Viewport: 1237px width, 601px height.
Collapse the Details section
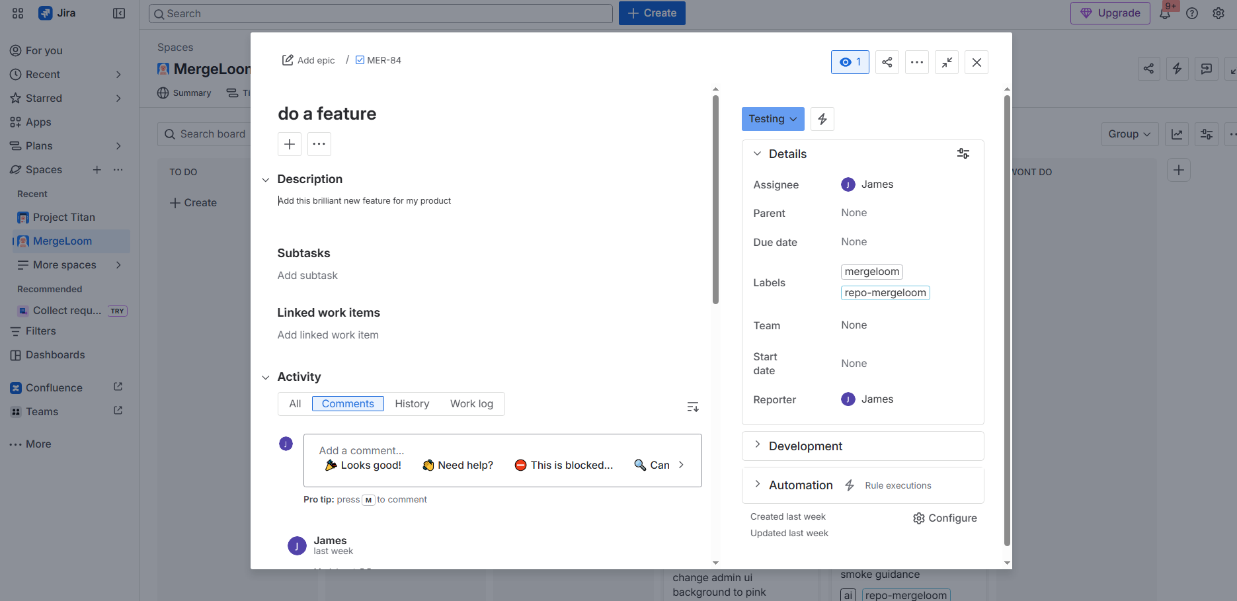coord(758,153)
